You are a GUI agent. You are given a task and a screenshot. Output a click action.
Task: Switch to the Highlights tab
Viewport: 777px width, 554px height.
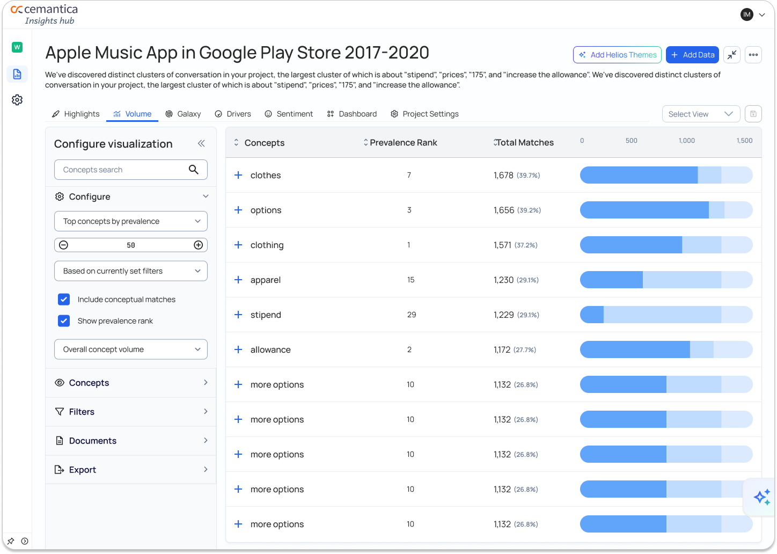76,114
